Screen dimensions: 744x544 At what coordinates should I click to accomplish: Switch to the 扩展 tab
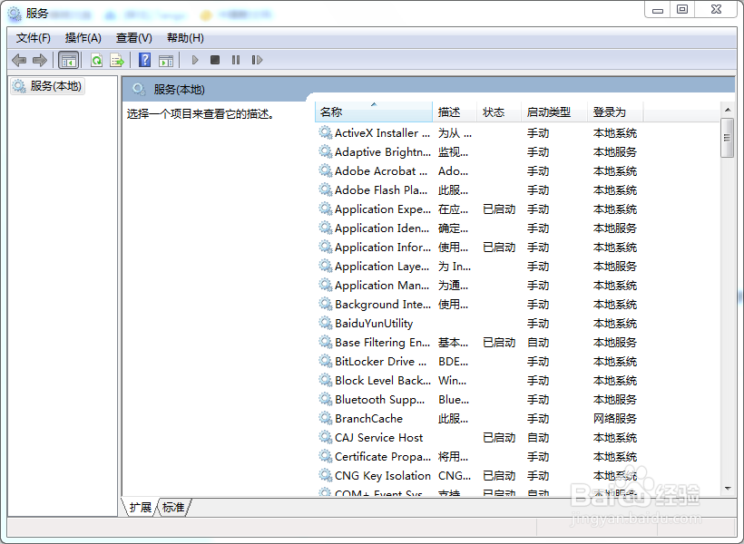(x=140, y=508)
